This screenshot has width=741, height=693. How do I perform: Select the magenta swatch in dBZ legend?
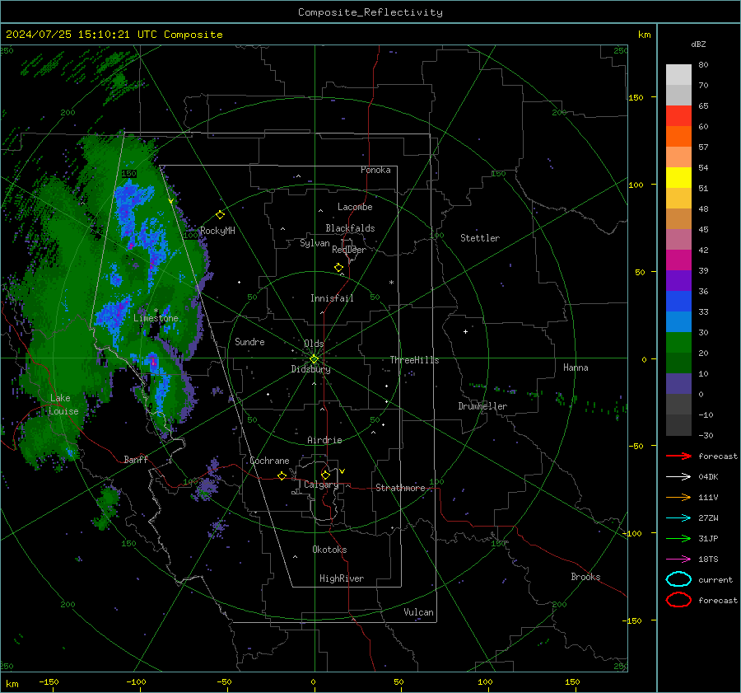(678, 260)
